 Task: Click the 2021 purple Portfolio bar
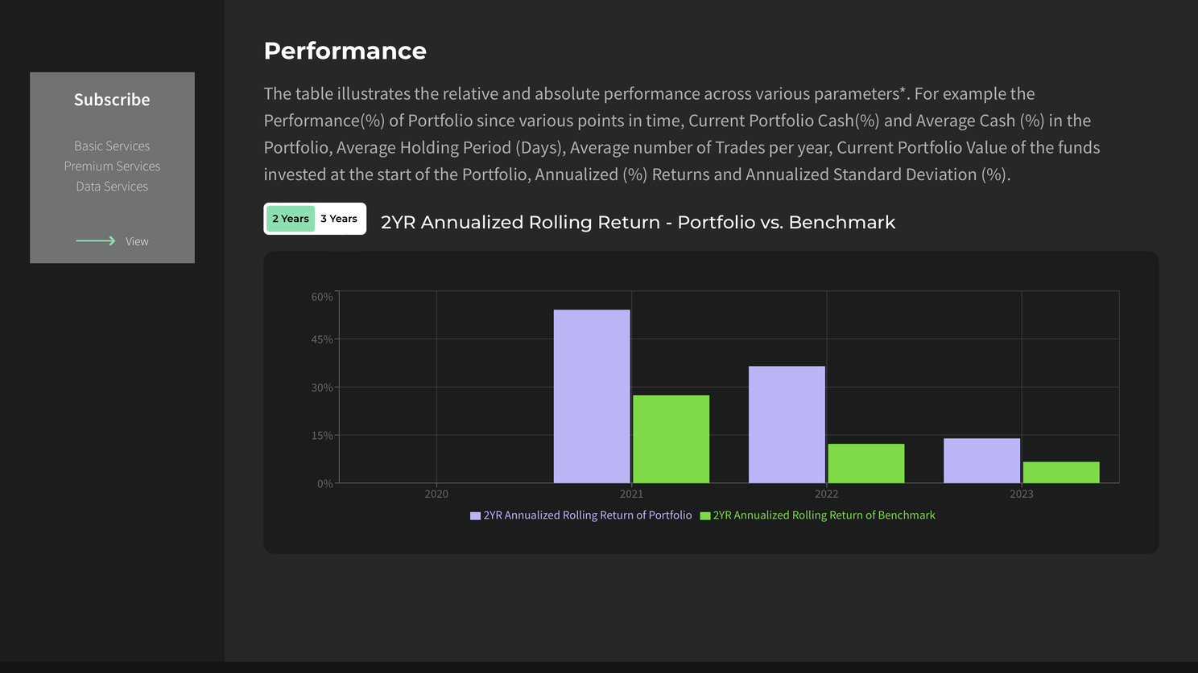[x=592, y=396]
